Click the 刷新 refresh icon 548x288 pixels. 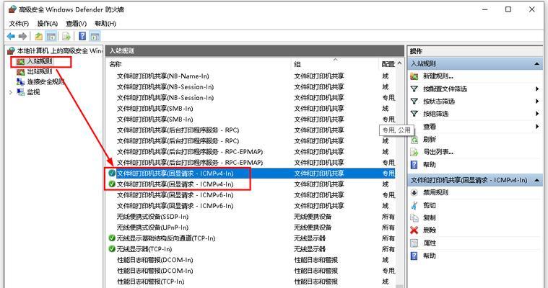[x=414, y=140]
